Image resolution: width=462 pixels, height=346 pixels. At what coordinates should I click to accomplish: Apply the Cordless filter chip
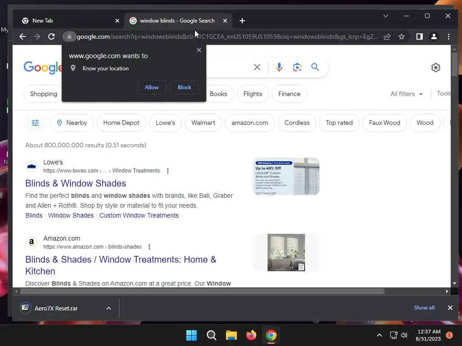coord(297,123)
